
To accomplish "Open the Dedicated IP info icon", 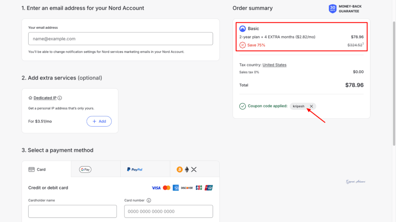I will [x=60, y=98].
